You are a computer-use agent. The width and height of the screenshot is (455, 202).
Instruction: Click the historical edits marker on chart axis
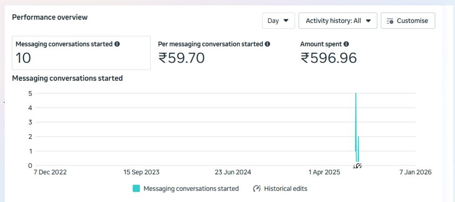tap(358, 166)
